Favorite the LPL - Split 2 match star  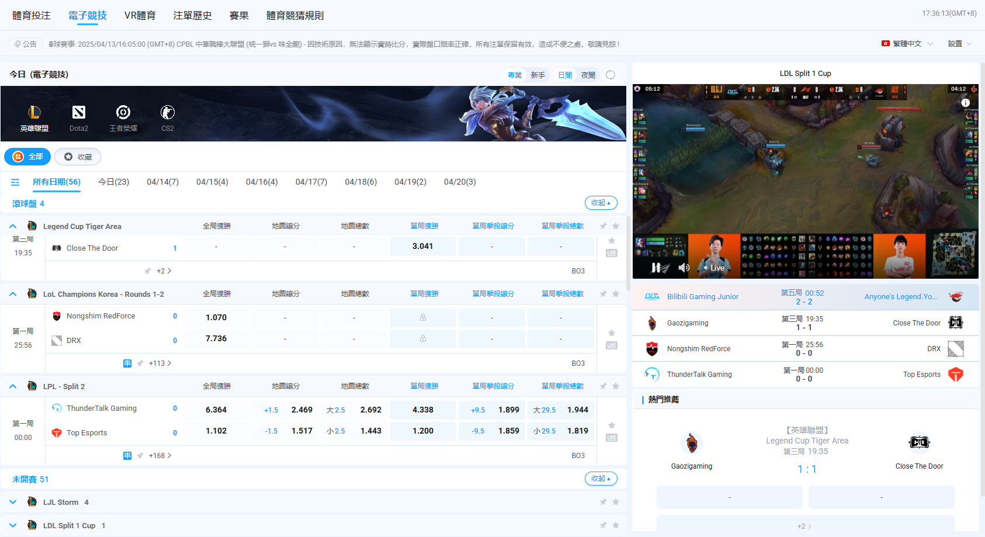point(612,425)
